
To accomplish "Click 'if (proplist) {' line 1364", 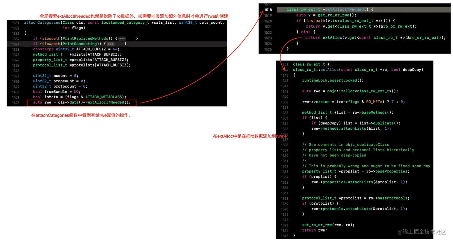I will (x=319, y=177).
